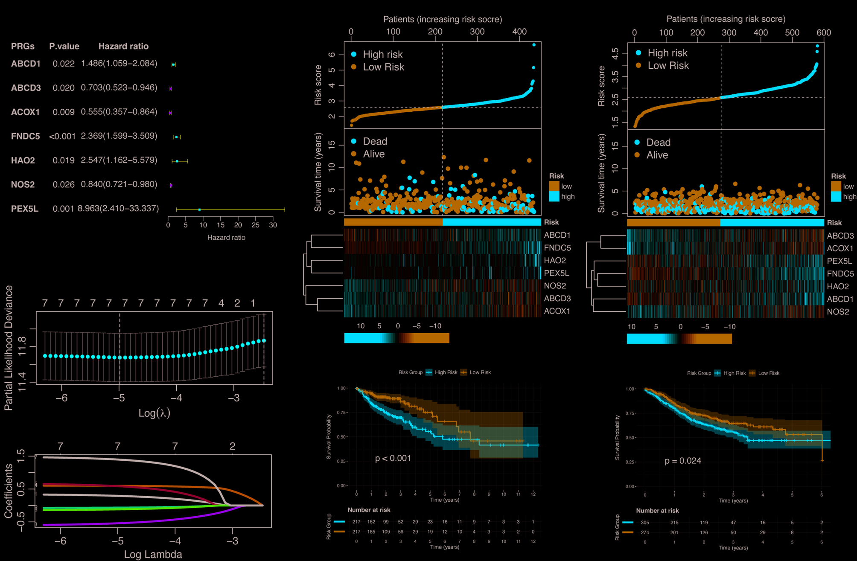This screenshot has height=561, width=857.
Task: Click the Coefficients axis title
Action: [9, 491]
